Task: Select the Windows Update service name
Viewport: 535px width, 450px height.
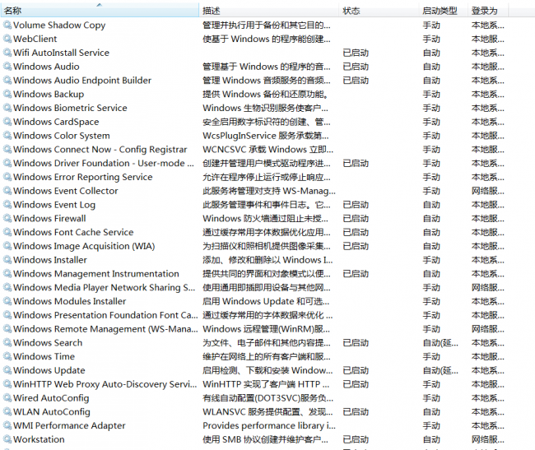Action: [49, 370]
